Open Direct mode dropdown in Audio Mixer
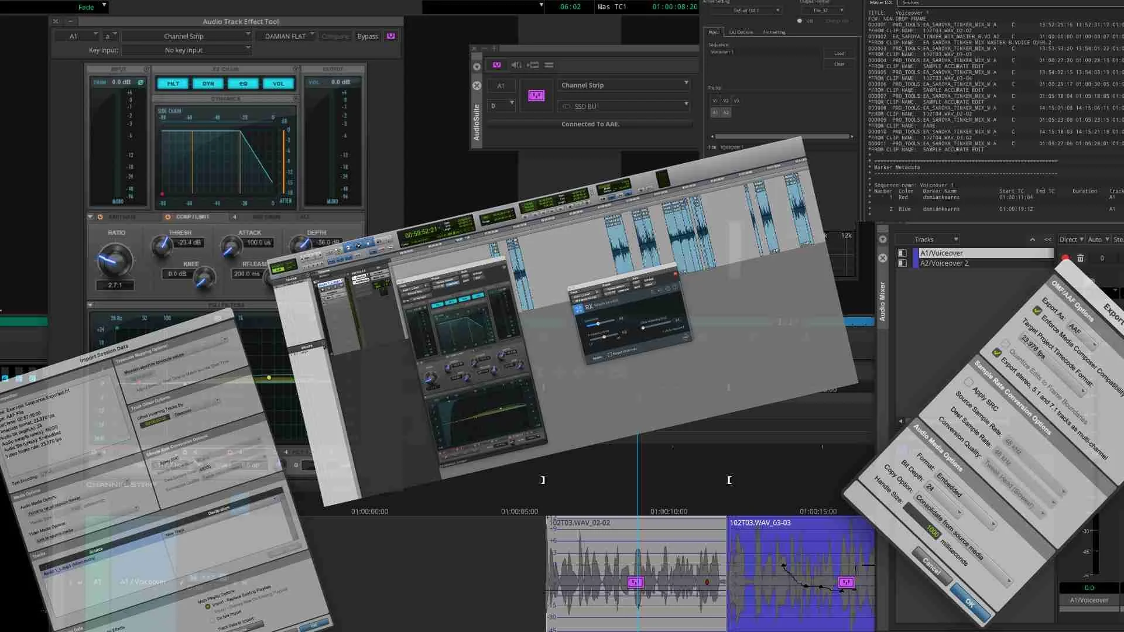 click(1071, 239)
